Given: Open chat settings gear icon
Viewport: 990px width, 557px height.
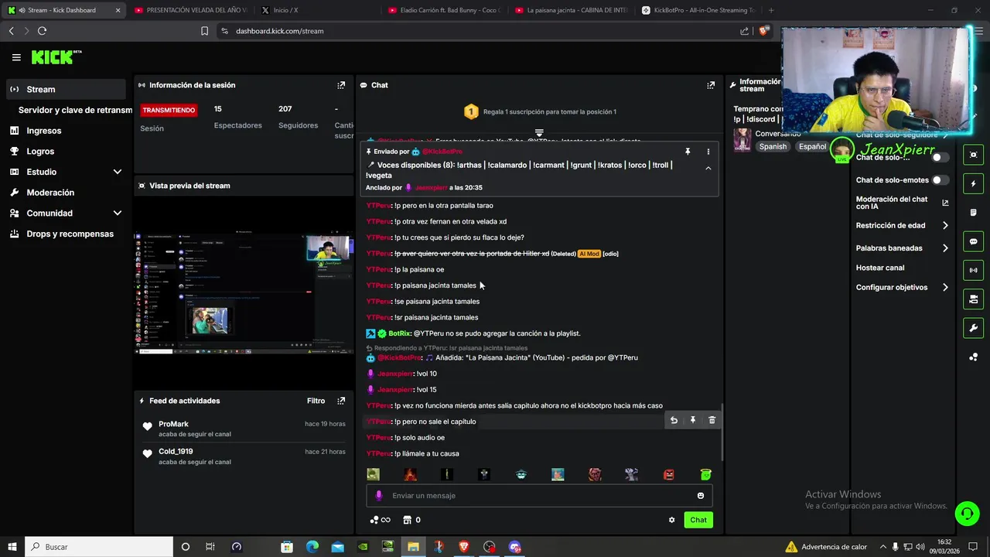Looking at the screenshot, I should (671, 520).
